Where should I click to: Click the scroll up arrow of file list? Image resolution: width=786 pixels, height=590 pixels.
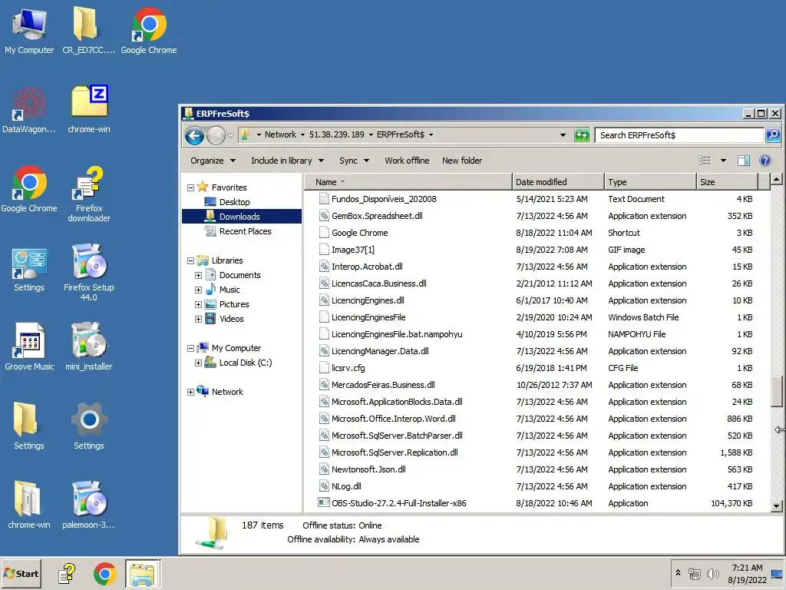coord(777,179)
